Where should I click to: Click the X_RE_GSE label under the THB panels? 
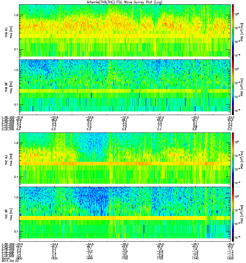[8, 117]
